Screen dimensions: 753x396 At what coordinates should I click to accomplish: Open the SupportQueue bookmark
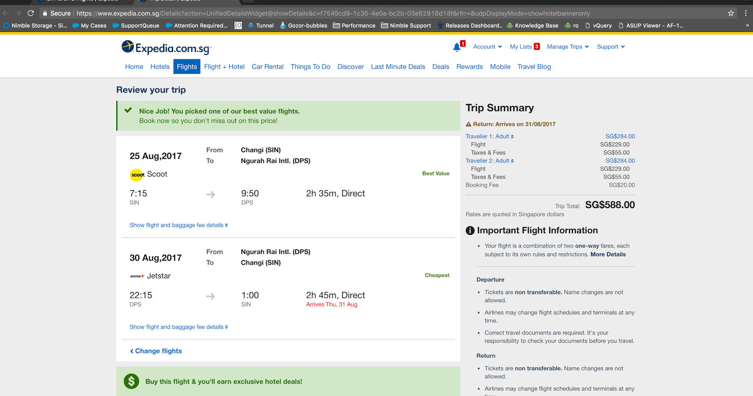(136, 25)
